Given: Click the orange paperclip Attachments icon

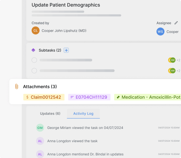Looking at the screenshot, I should point(17,87).
